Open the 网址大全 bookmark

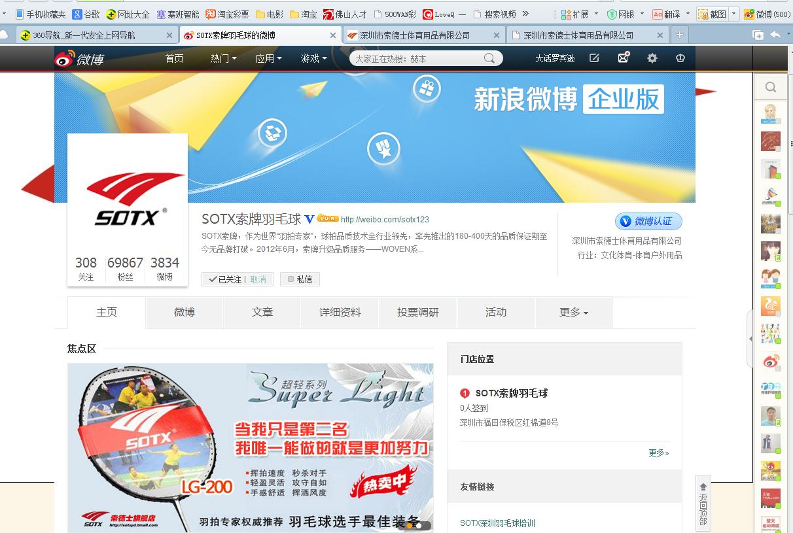point(128,14)
